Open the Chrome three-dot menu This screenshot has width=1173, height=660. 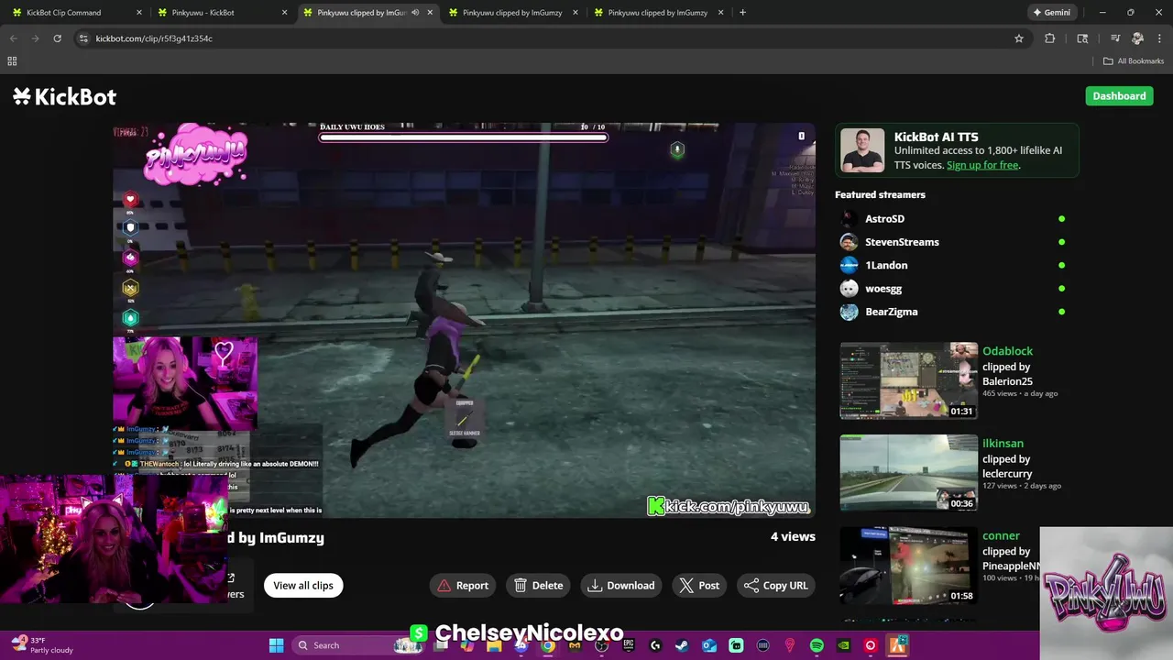[x=1159, y=38]
